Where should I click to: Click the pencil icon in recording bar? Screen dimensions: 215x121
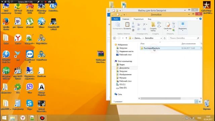point(38,2)
